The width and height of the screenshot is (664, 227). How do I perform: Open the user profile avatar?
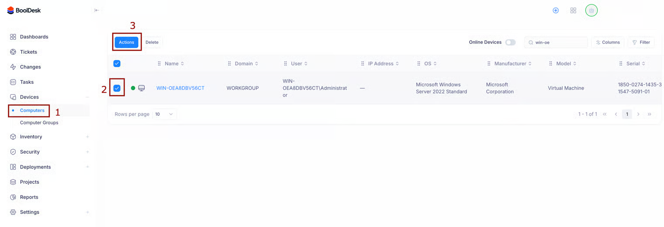click(591, 10)
